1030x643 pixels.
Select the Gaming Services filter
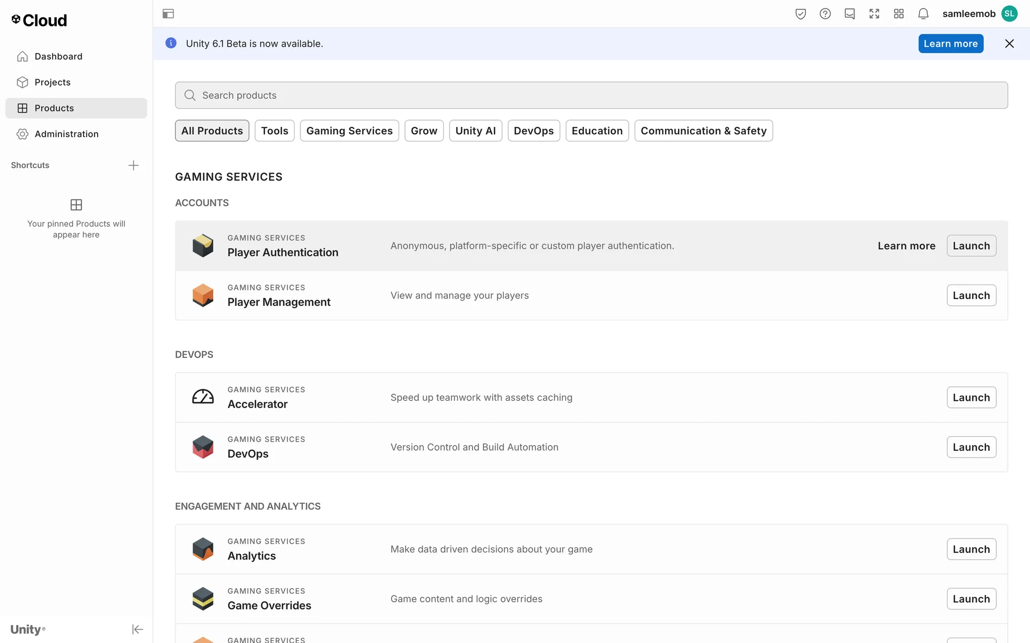tap(349, 131)
